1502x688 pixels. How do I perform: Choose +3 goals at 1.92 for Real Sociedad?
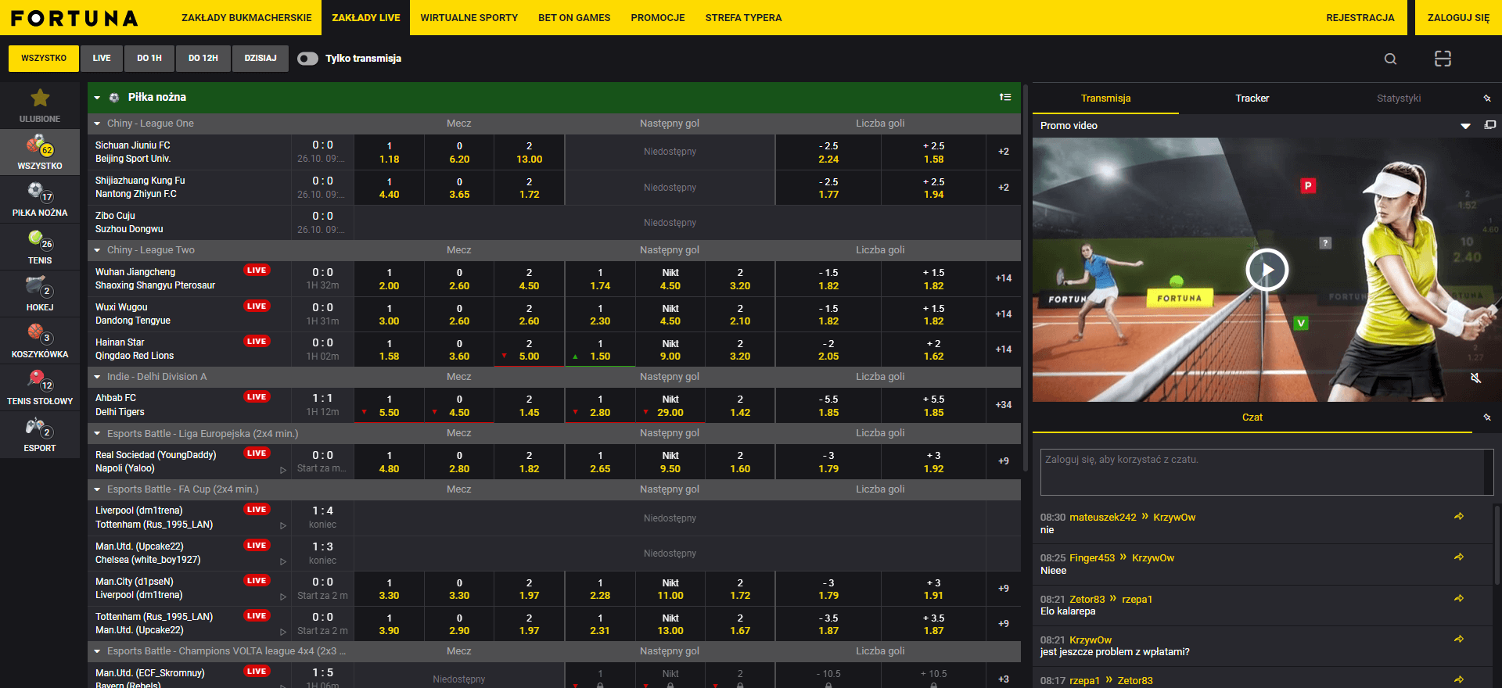click(x=933, y=462)
